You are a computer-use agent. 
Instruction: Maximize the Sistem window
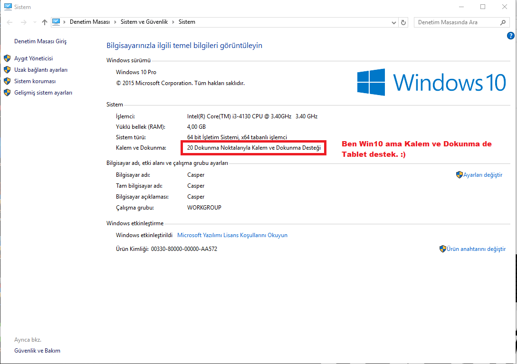tap(483, 7)
